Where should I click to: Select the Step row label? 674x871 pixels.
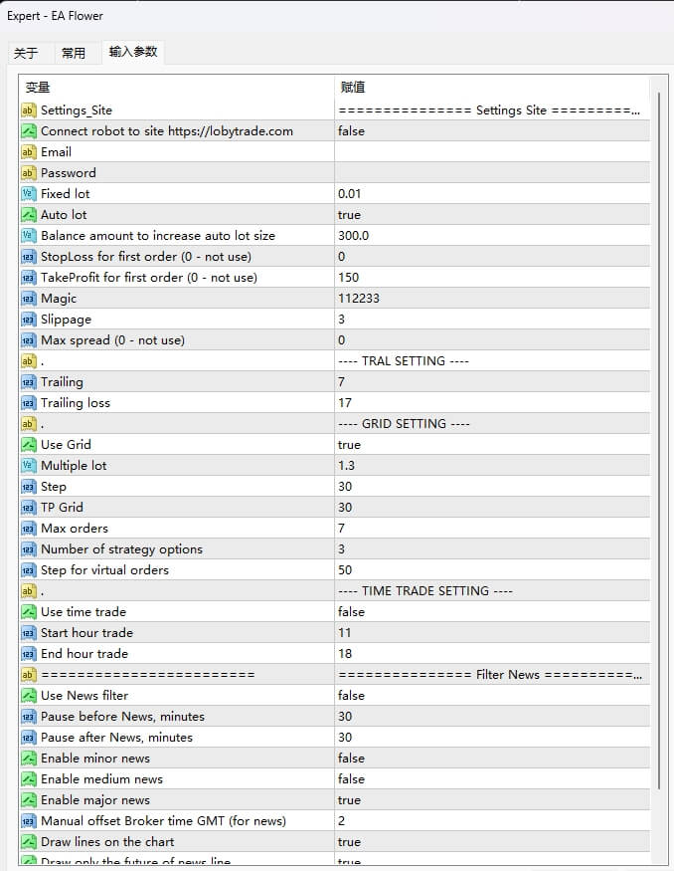click(54, 487)
